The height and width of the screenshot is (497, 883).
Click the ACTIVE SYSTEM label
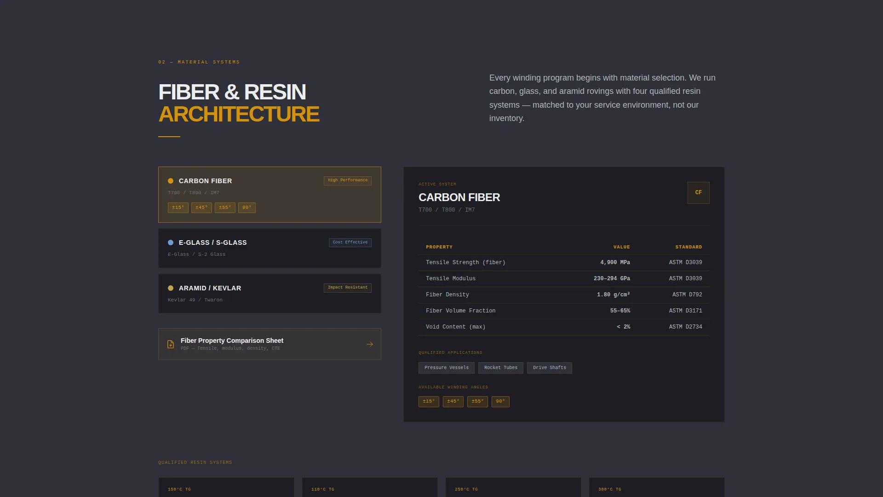coord(437,184)
